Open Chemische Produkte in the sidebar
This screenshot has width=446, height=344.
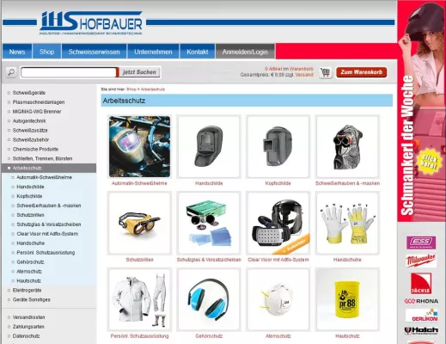tap(35, 149)
